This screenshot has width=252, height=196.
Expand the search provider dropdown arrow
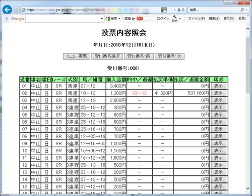(x=246, y=10)
